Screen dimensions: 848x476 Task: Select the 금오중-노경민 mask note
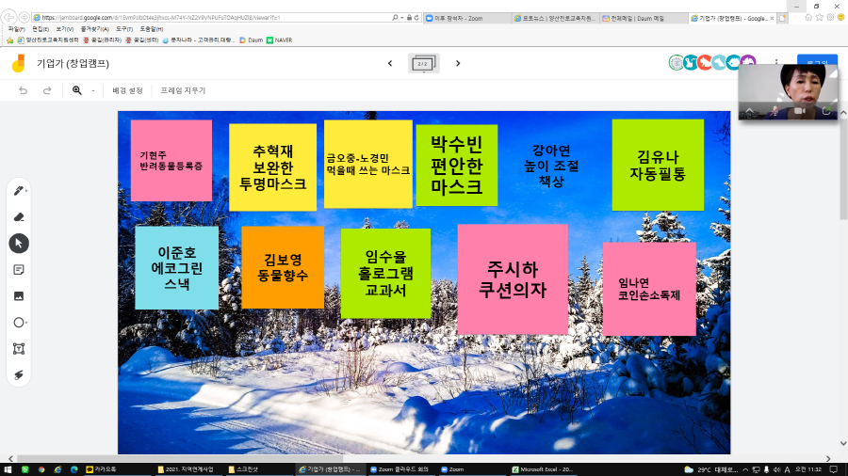[x=367, y=164]
